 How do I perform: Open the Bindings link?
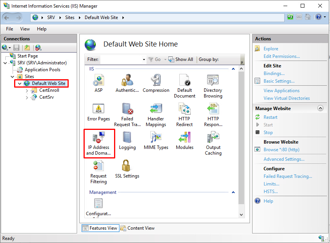click(274, 74)
